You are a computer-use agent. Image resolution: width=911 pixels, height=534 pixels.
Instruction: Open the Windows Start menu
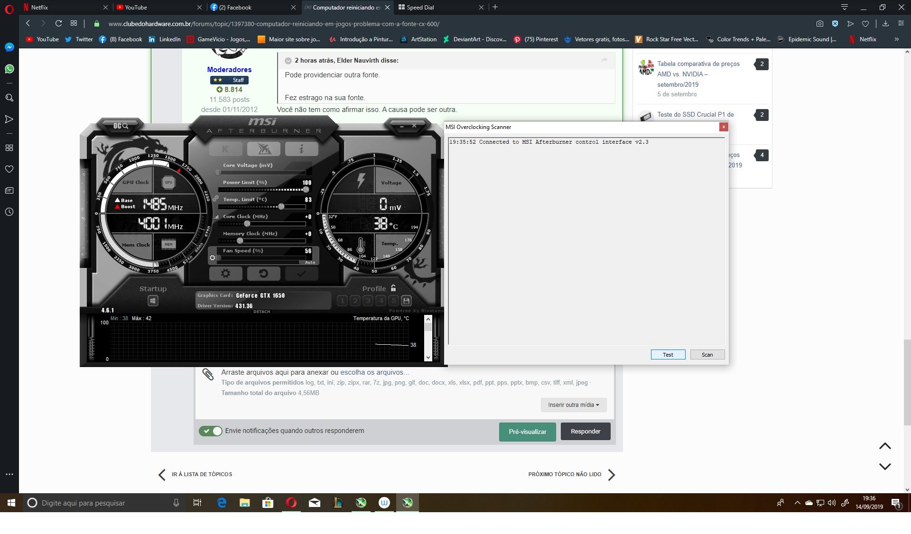click(x=11, y=503)
